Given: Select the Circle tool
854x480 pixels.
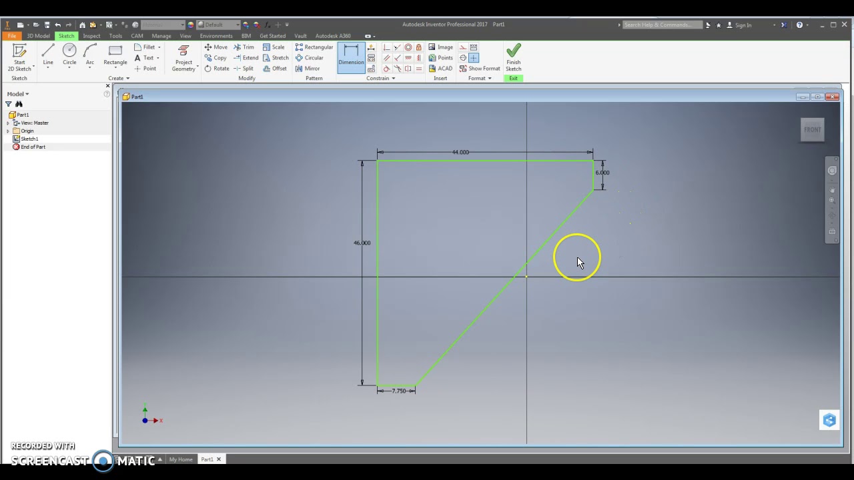Looking at the screenshot, I should pos(69,55).
